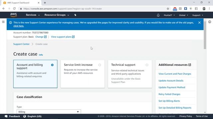Open the MuktaIT account dropdown

169,15
